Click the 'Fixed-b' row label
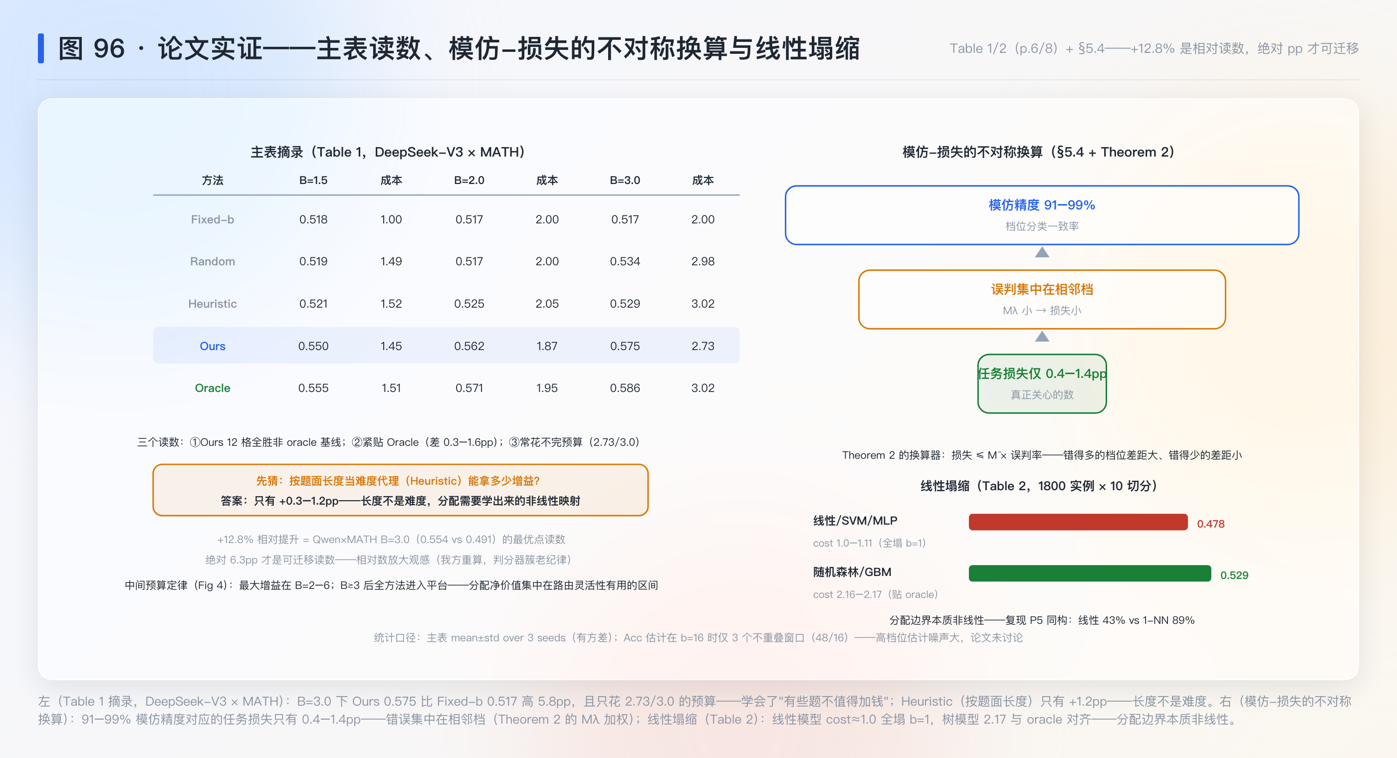 (213, 219)
